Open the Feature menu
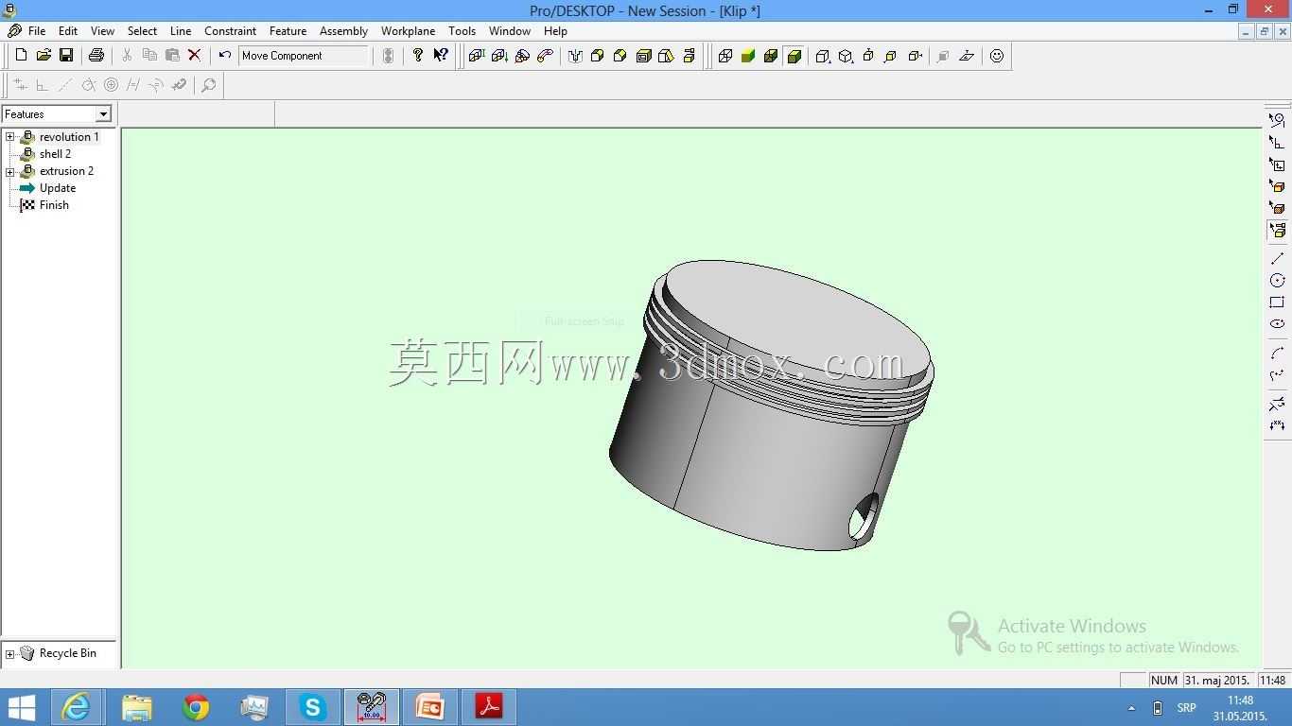This screenshot has height=726, width=1292. (288, 31)
